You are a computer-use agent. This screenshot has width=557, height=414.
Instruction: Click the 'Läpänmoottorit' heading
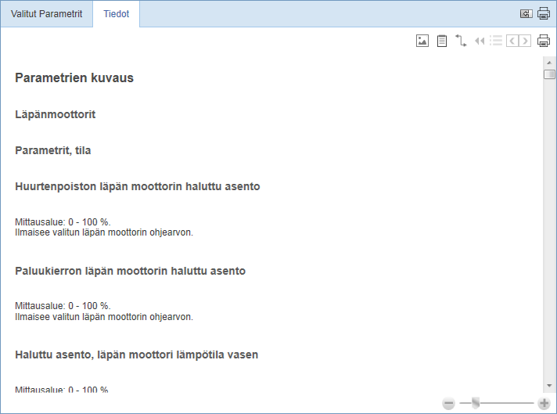tap(55, 114)
